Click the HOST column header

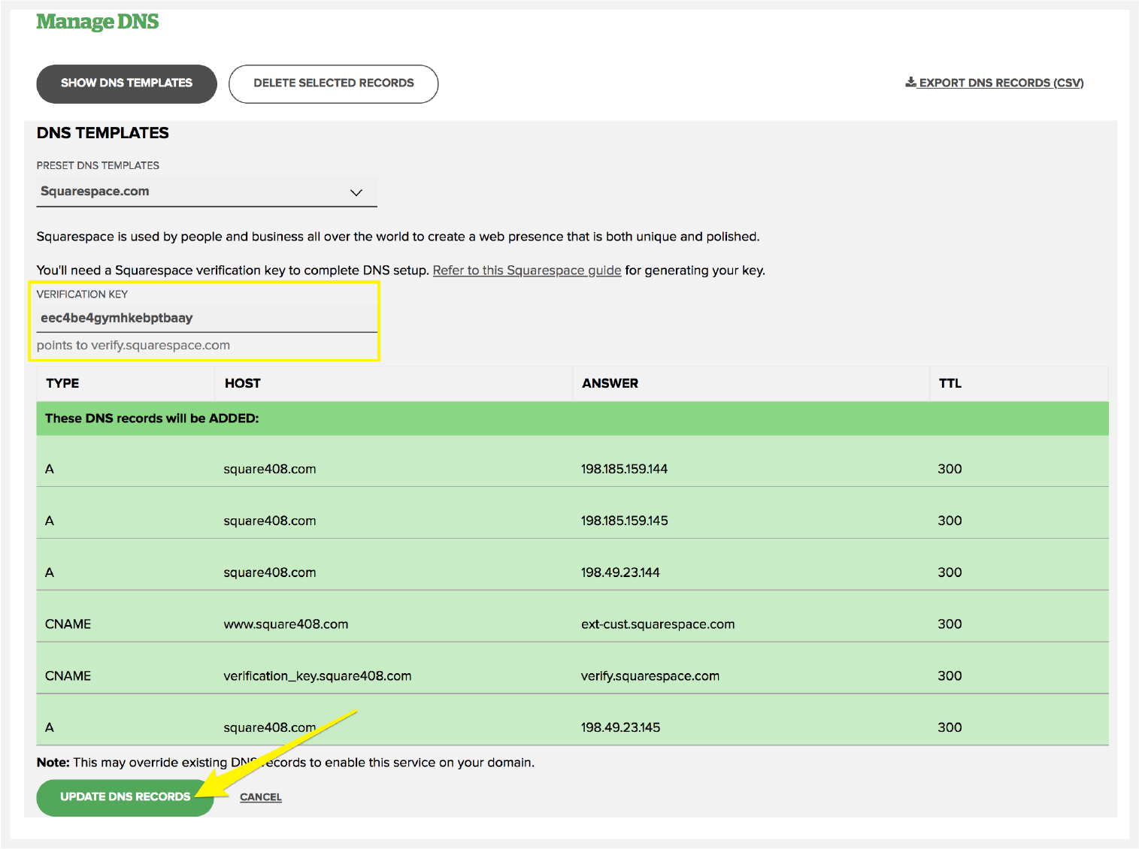pos(242,383)
